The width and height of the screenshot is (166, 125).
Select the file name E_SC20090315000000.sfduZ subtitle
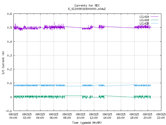coord(87,9)
